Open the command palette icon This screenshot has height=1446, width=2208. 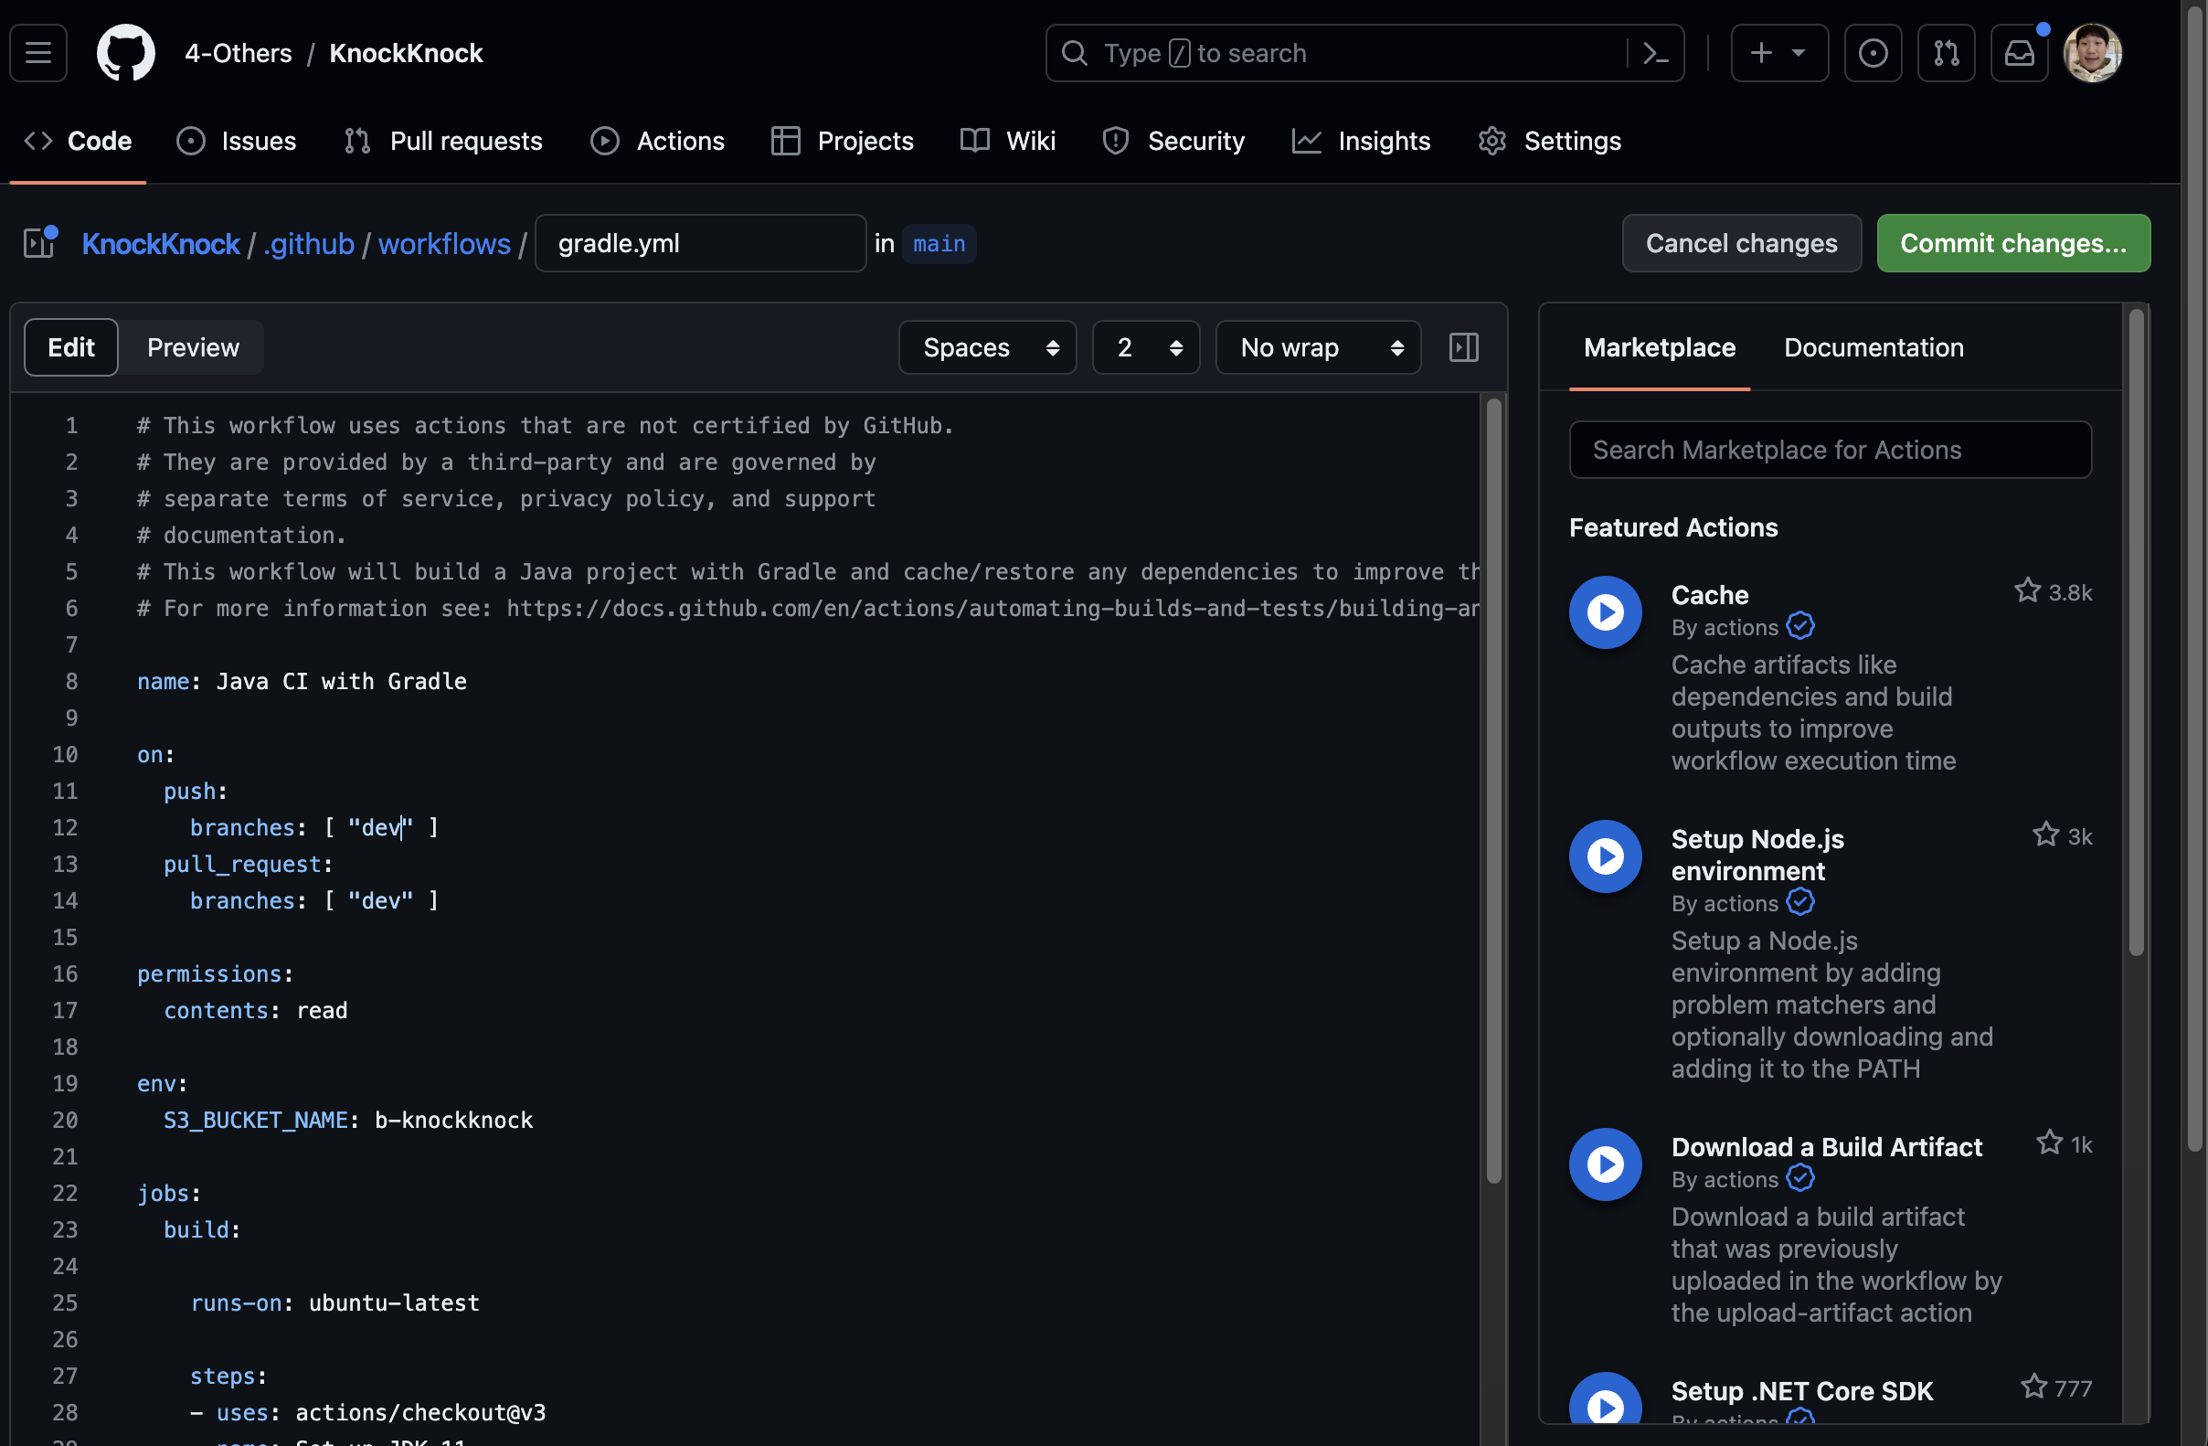tap(1655, 53)
